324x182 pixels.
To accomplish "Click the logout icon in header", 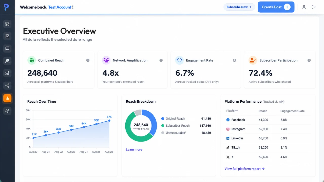I will (314, 7).
